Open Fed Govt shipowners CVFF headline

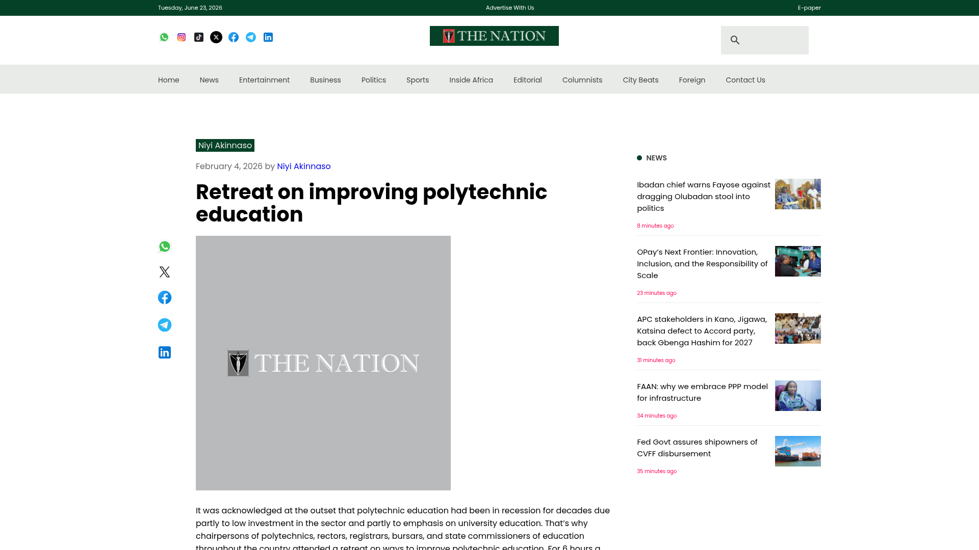[x=698, y=448]
